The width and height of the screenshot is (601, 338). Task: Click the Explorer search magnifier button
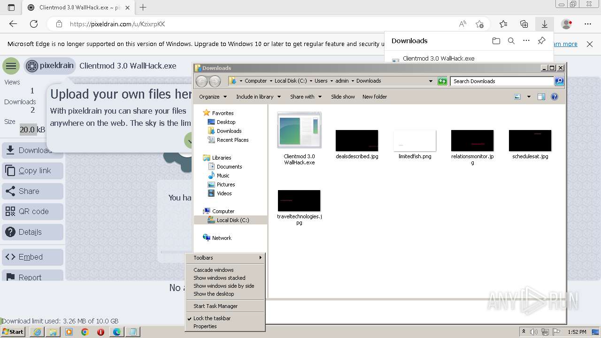(559, 81)
